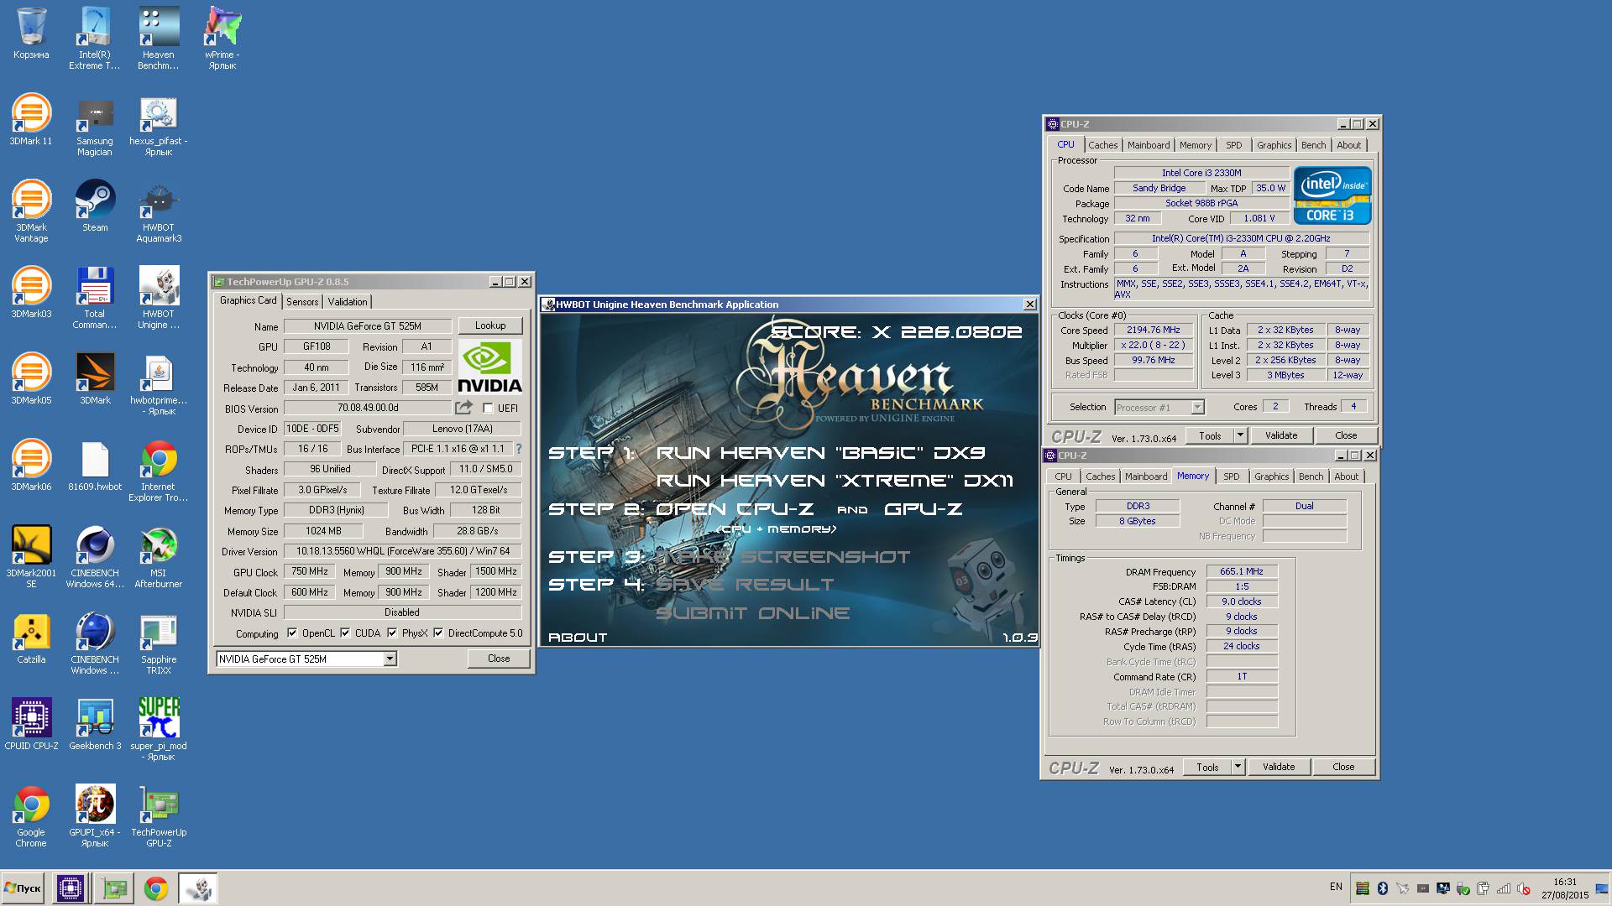Open SPD tab in lower CPU-Z window
This screenshot has height=906, width=1612.
point(1231,476)
